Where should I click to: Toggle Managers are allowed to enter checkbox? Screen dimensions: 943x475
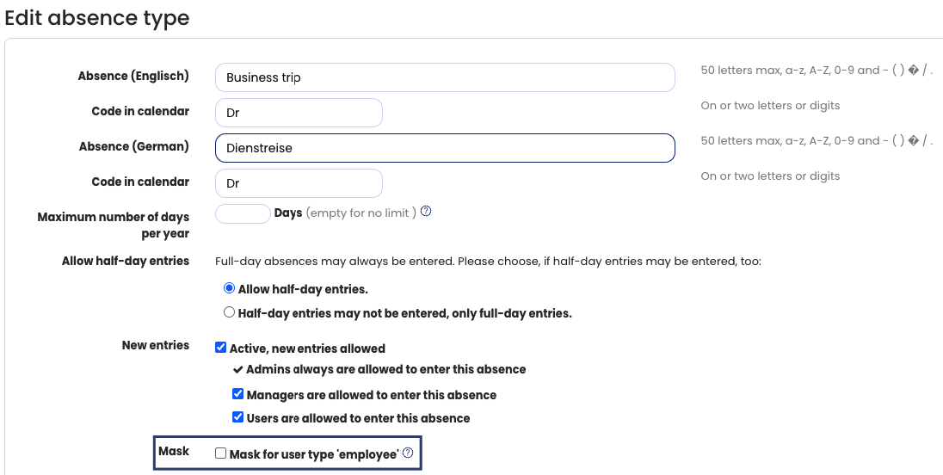pos(238,395)
